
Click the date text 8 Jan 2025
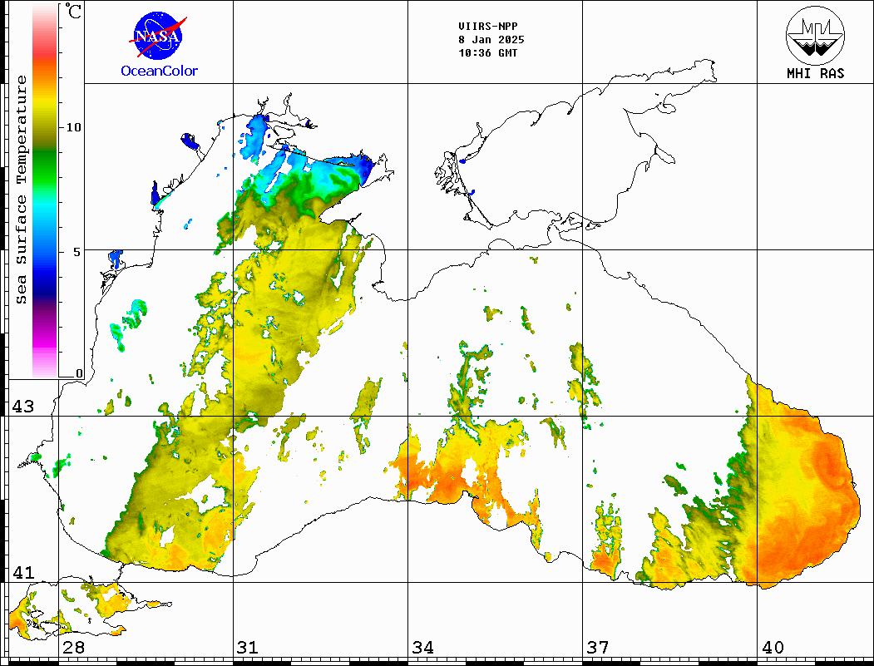coord(491,40)
